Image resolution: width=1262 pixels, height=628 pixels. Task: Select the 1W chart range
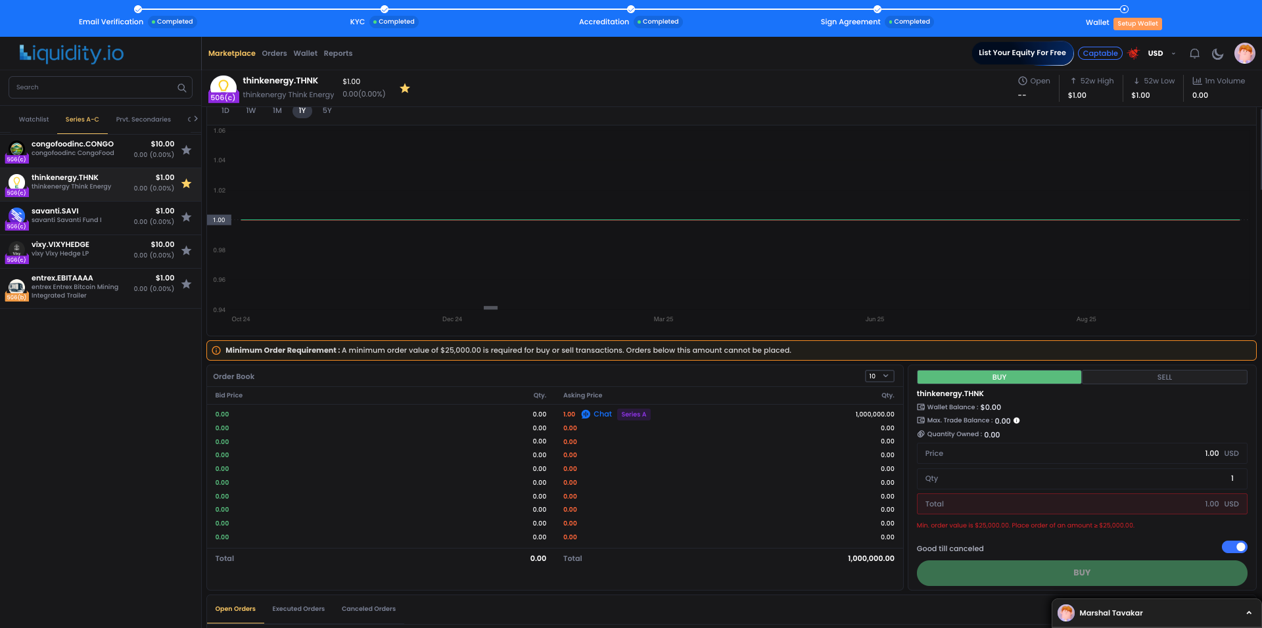pyautogui.click(x=251, y=111)
